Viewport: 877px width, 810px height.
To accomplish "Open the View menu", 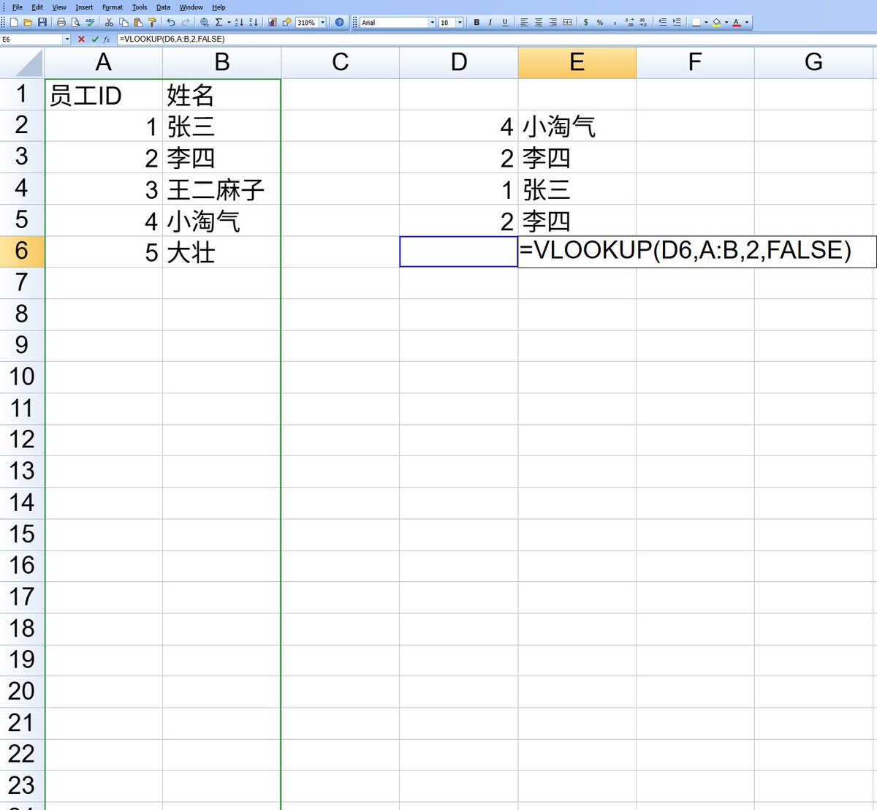I will click(59, 7).
